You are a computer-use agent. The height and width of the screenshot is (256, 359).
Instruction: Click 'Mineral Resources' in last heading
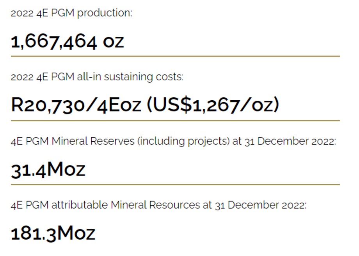tap(155, 205)
